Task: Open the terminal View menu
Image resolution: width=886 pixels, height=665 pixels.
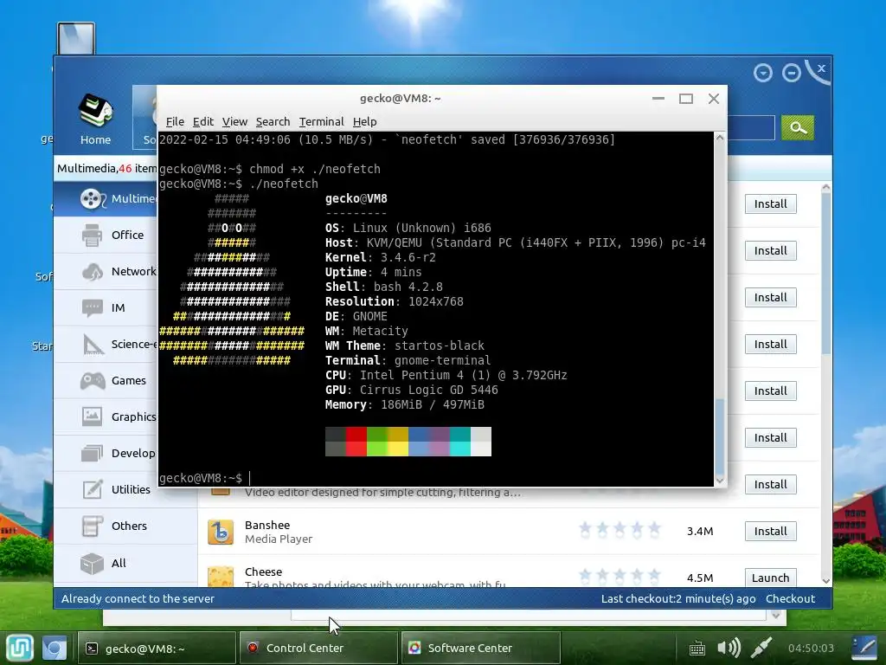Action: click(x=234, y=121)
